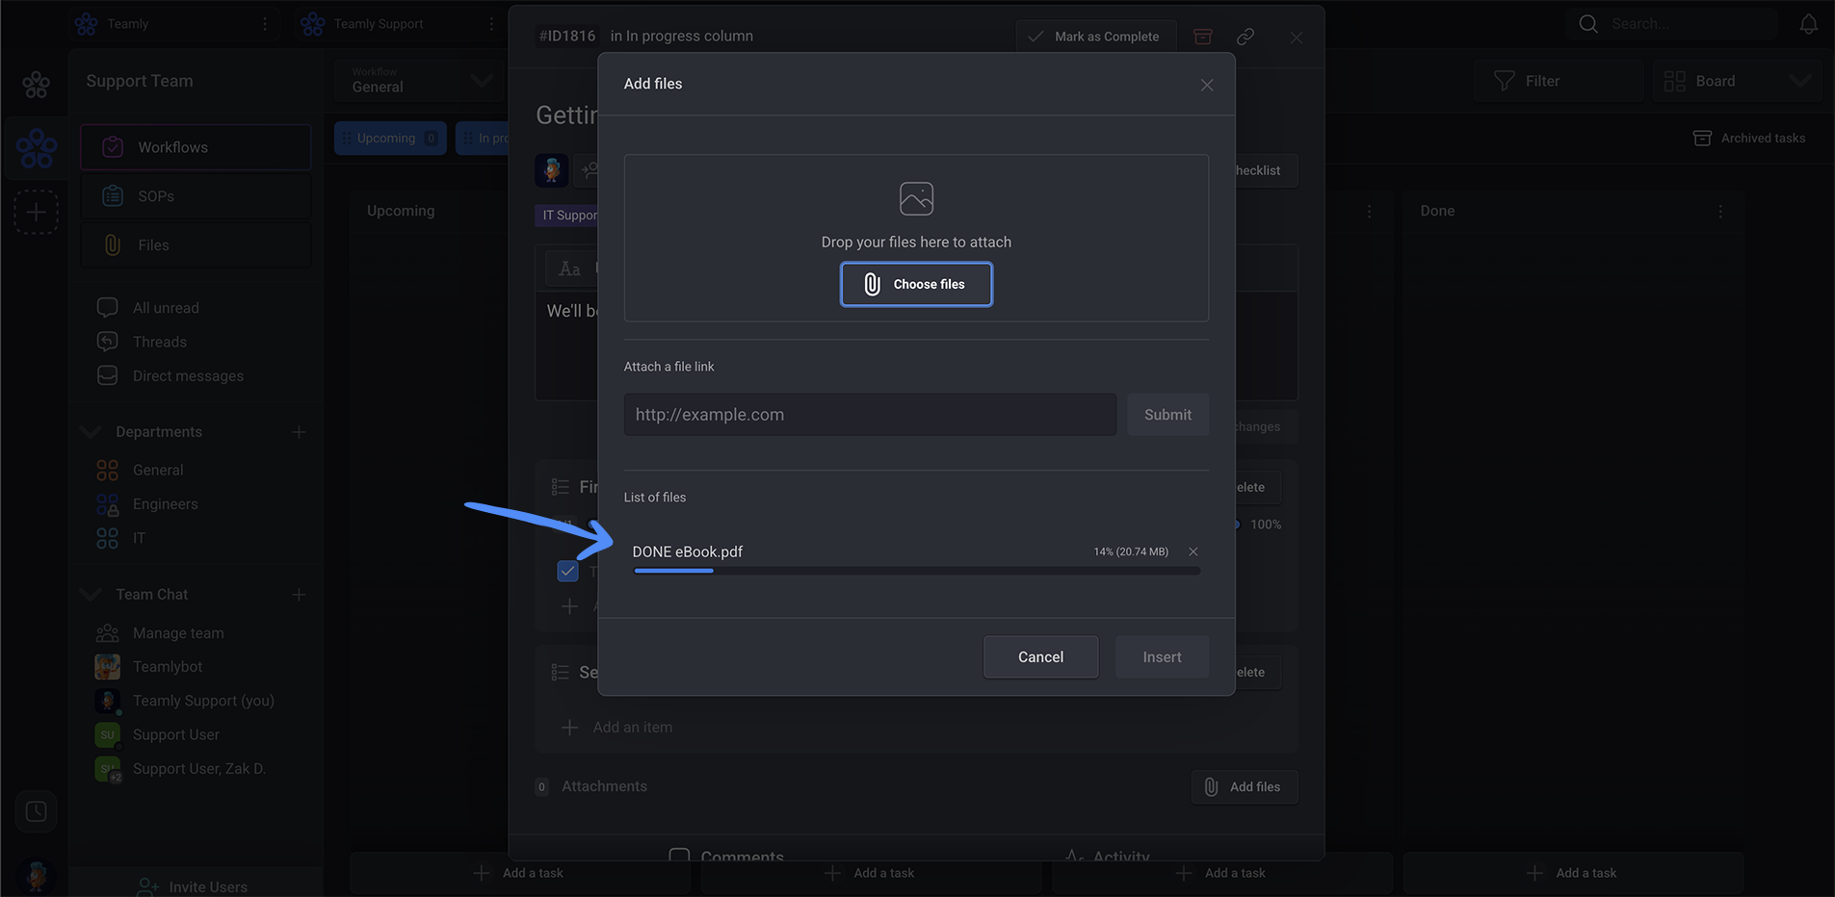Screen dimensions: 1835x897
Task: Open Done column options menu
Action: point(1720,211)
